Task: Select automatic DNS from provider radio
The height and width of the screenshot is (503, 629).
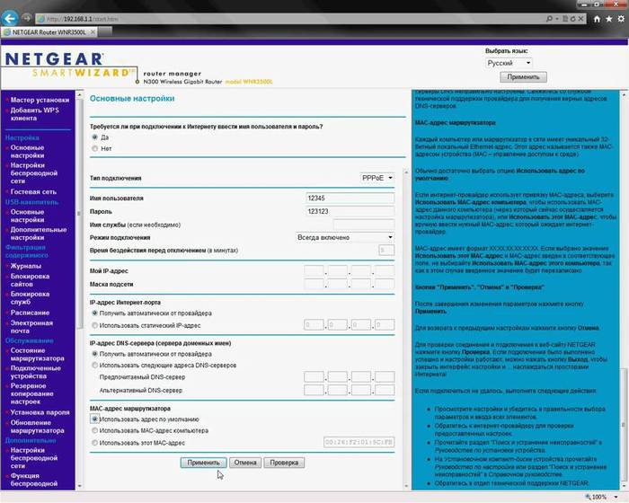Action: pyautogui.click(x=94, y=354)
